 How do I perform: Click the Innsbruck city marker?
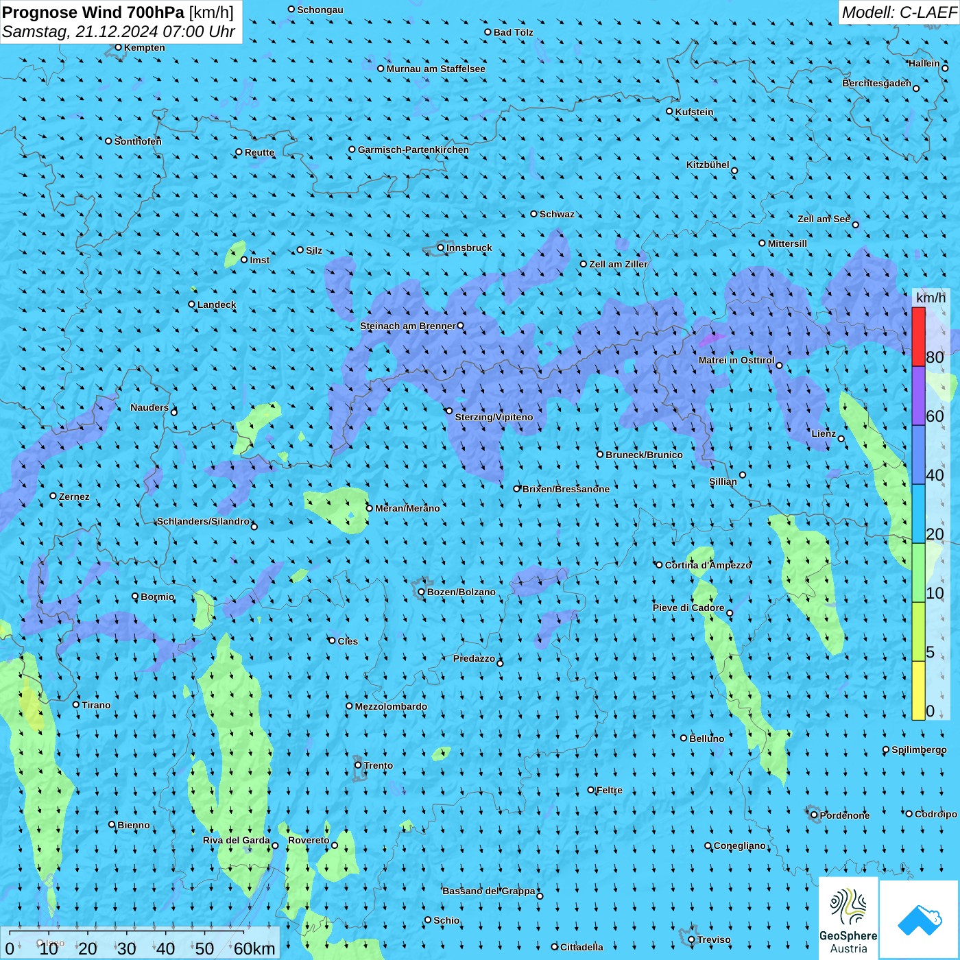point(441,248)
